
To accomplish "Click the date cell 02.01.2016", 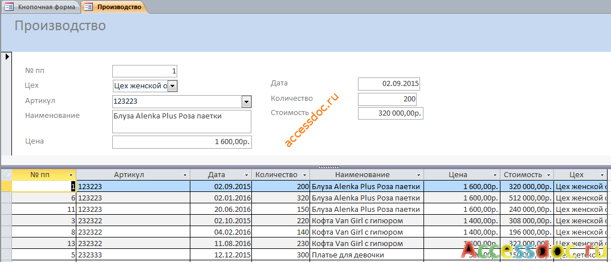I will click(x=221, y=198).
